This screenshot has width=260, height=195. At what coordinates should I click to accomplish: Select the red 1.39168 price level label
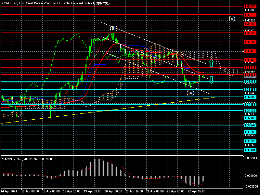point(250,60)
